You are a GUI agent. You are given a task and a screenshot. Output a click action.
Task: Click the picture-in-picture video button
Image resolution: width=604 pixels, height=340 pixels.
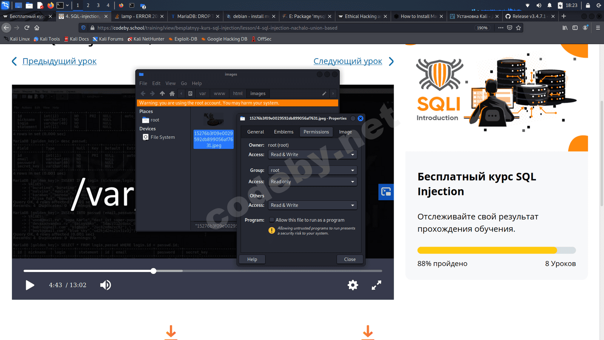tap(386, 192)
